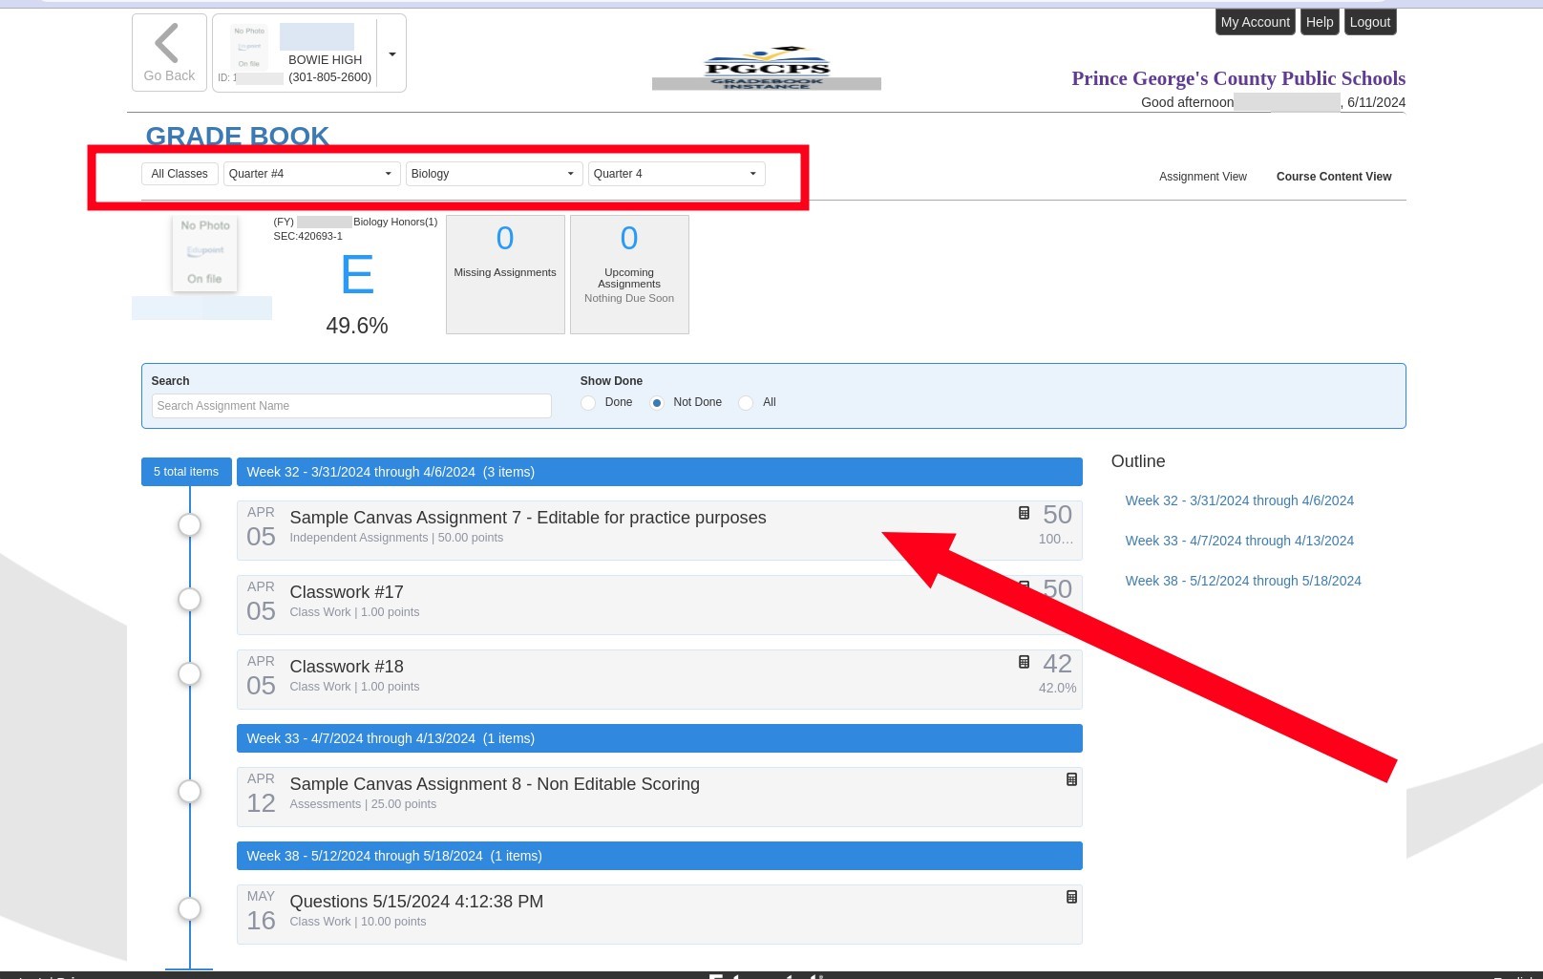
Task: Click the All Classes button
Action: click(180, 174)
